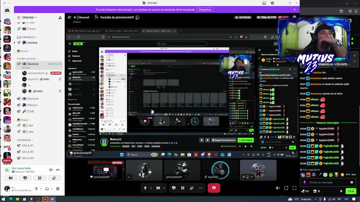
Task: Open microphone input options arrow in user panel
Action: [41, 189]
